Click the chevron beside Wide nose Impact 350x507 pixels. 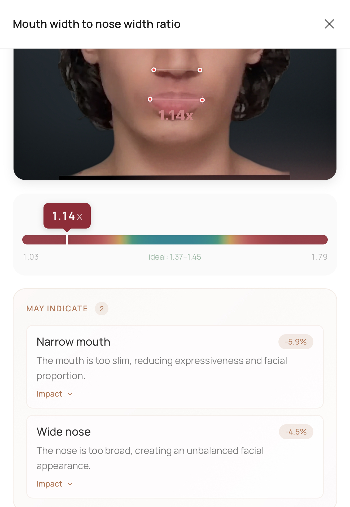pyautogui.click(x=70, y=484)
